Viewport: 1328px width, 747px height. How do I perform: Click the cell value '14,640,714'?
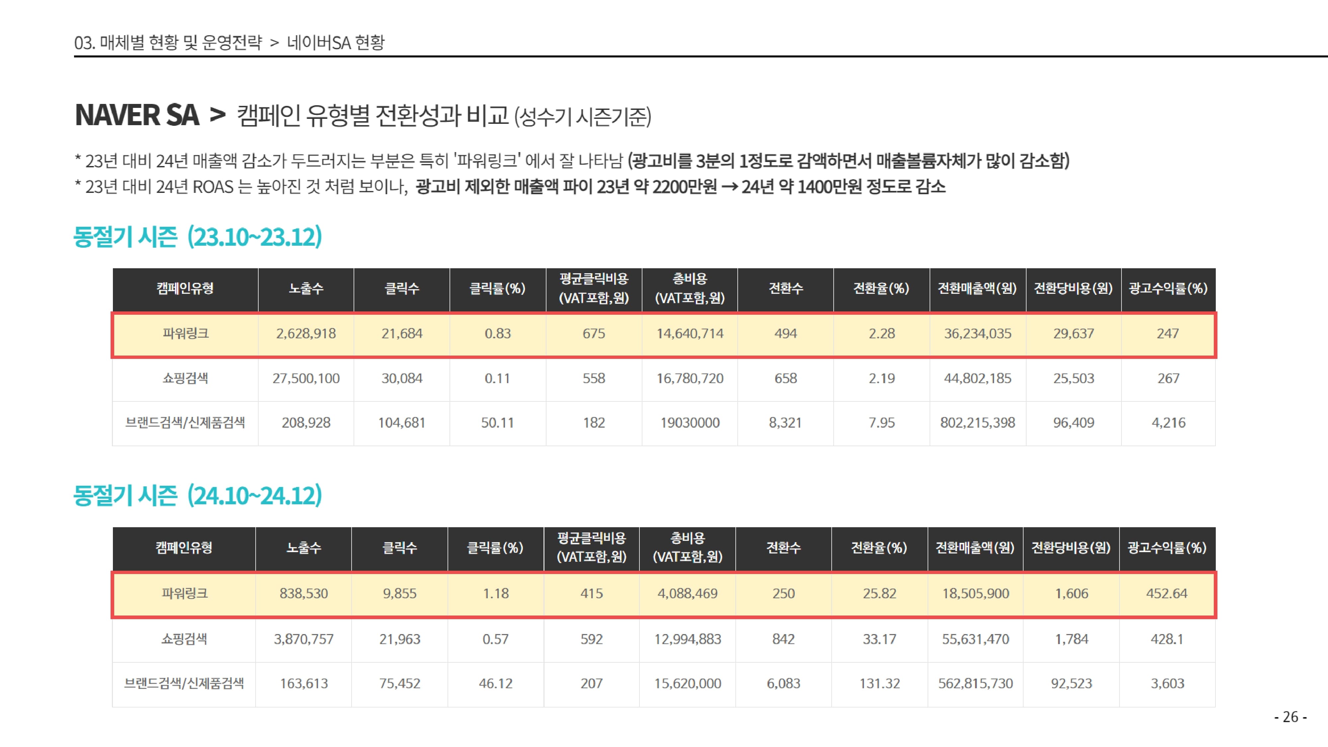690,334
